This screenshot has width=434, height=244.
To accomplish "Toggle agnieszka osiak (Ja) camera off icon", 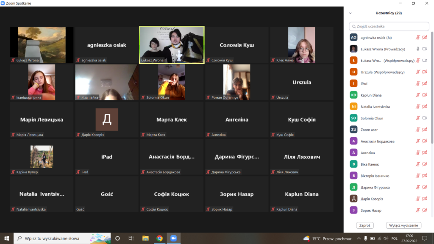I will coord(425,37).
